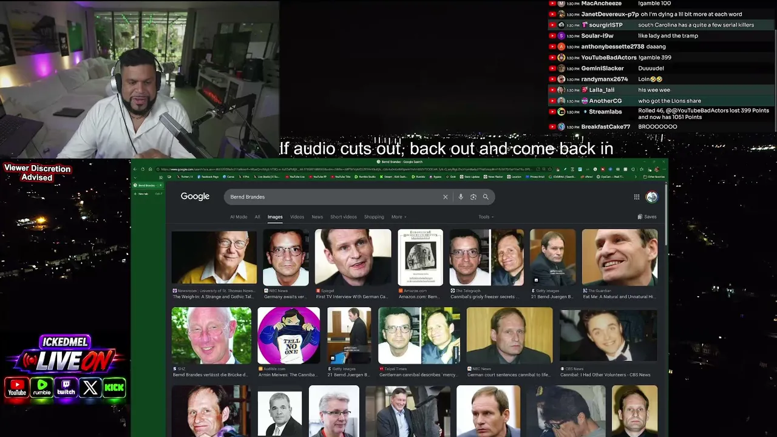Screen dimensions: 777x437
Task: Click chat username 'randymanx2674'
Action: point(605,80)
